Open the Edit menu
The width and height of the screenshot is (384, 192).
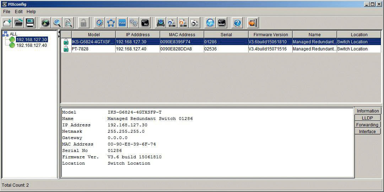(x=18, y=11)
